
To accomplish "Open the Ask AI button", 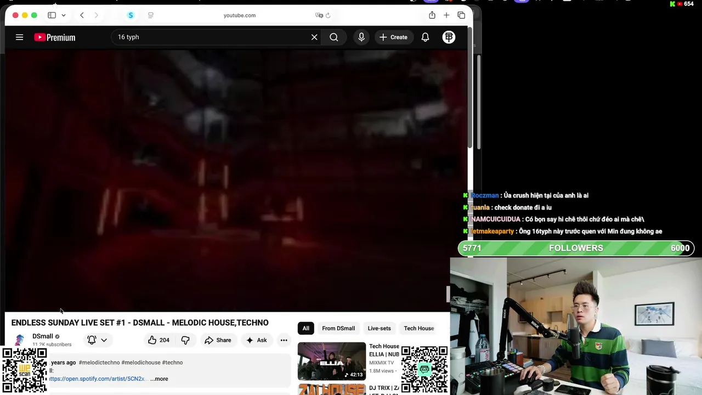I will click(x=256, y=340).
